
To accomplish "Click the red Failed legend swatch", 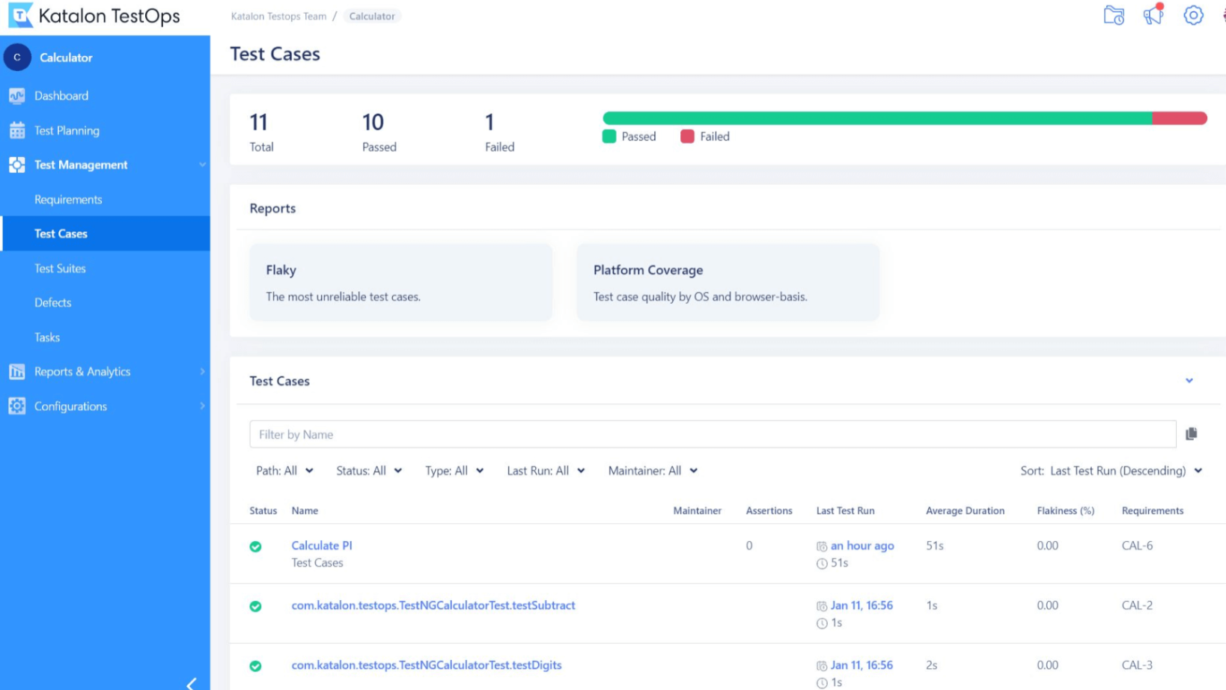I will (x=687, y=136).
